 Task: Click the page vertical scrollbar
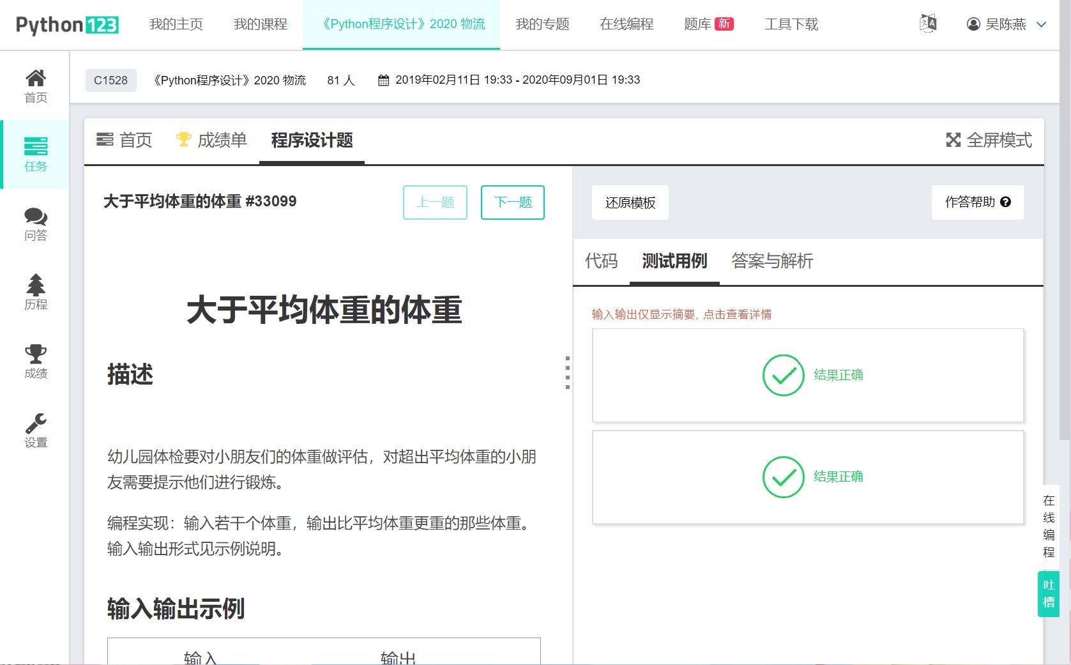tap(1065, 220)
